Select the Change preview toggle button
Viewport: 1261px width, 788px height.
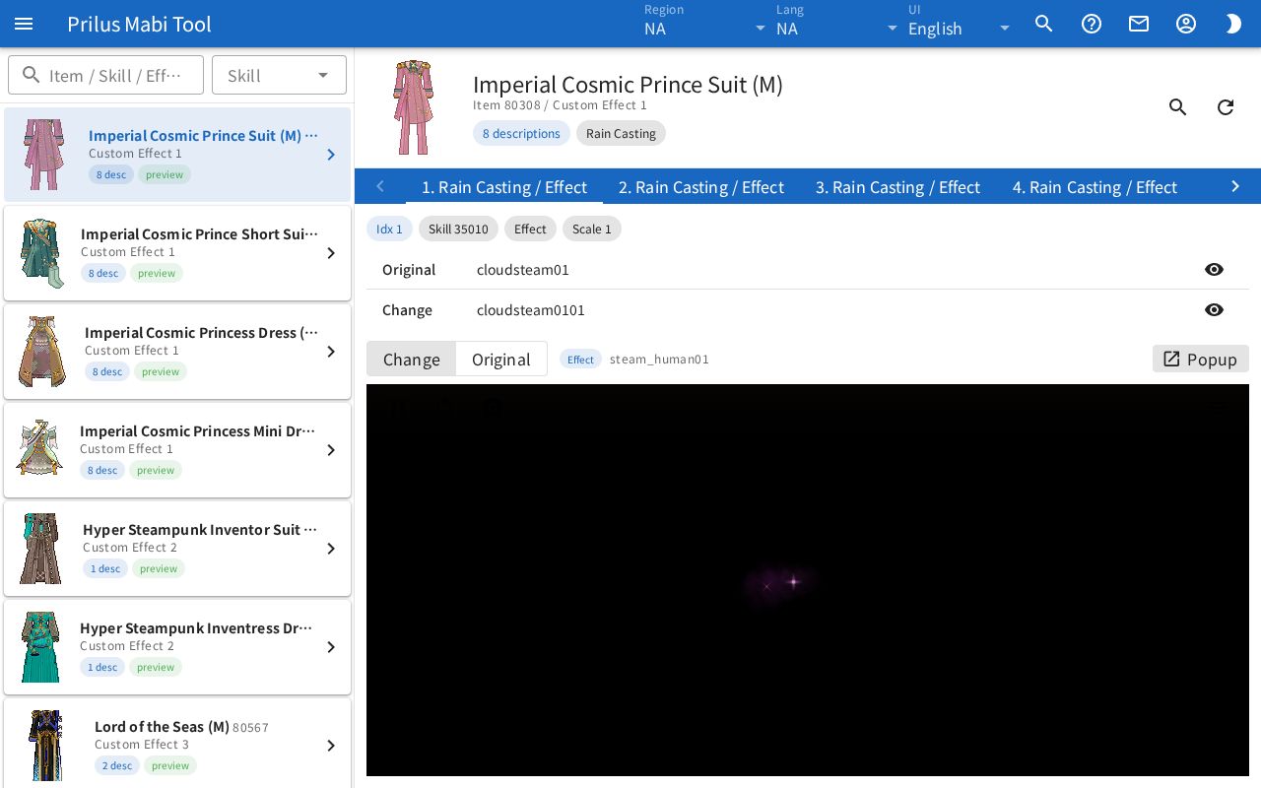coord(411,359)
